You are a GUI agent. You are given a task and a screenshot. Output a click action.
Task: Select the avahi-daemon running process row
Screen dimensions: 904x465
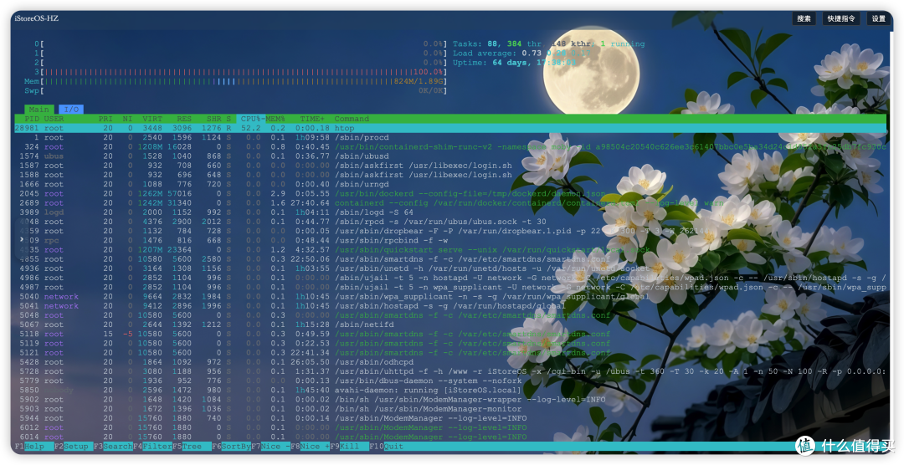coord(450,390)
